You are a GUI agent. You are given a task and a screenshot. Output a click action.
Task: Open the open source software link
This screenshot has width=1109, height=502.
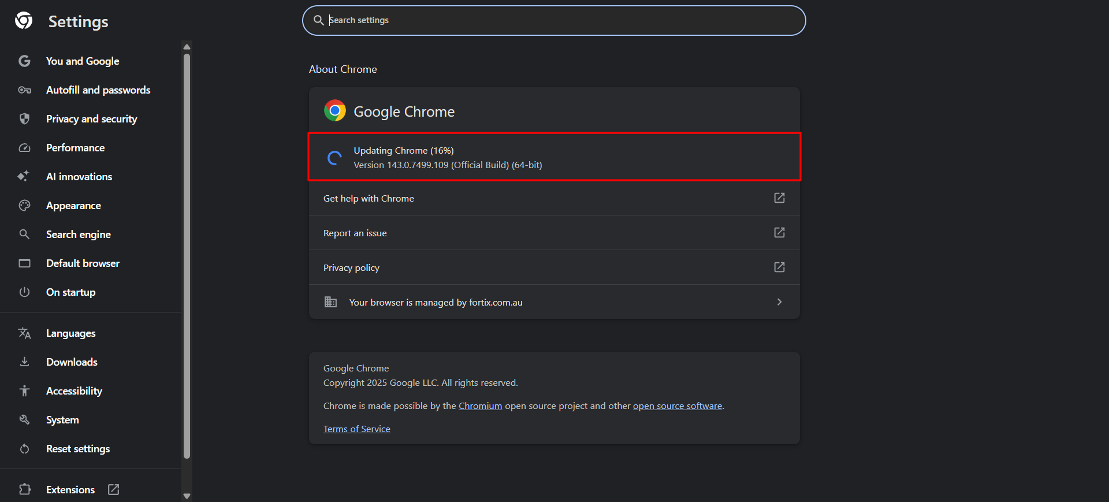click(677, 406)
